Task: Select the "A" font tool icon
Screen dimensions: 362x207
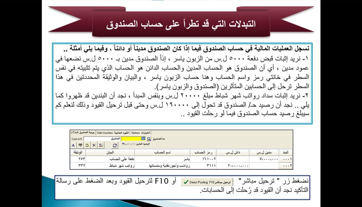Action: 73,145
